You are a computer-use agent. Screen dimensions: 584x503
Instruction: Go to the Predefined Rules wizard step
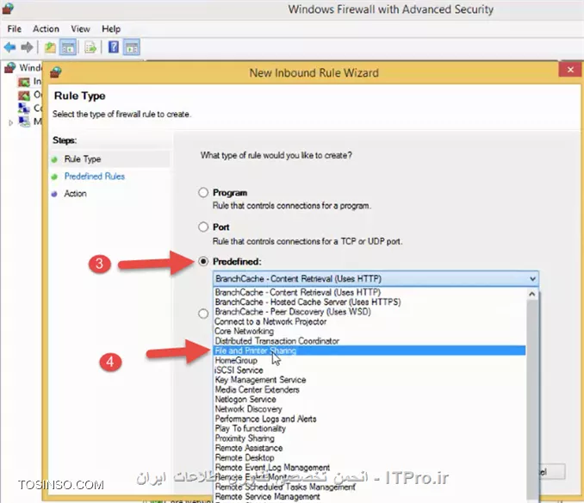tap(94, 176)
